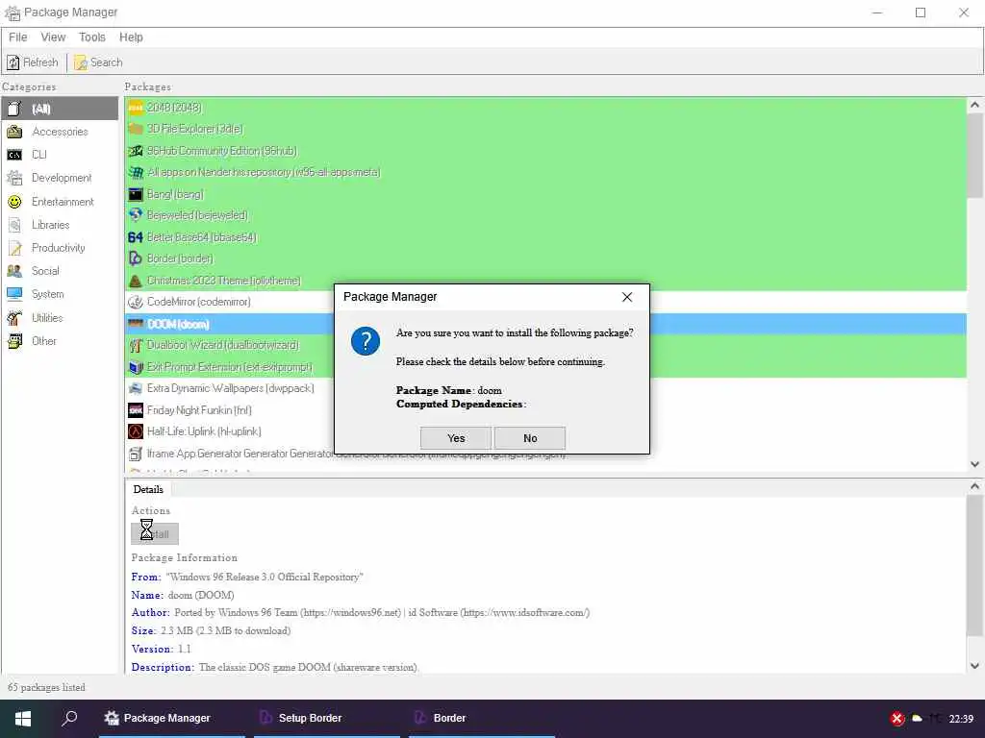
Task: Click the packages list scroll up arrow
Action: click(975, 105)
